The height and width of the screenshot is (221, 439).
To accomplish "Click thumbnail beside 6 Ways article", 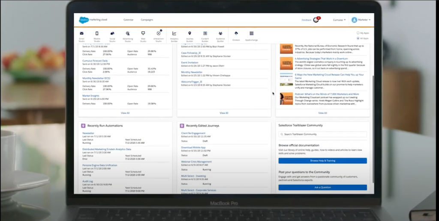I will point(286,80).
